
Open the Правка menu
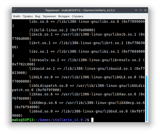27,16
